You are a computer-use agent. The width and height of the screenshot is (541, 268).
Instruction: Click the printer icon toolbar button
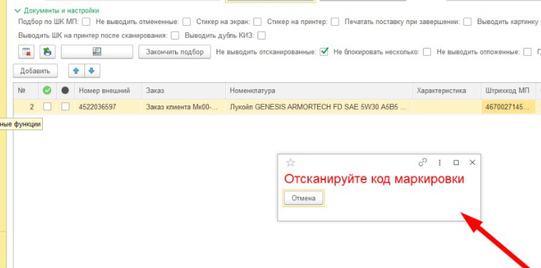pos(47,52)
